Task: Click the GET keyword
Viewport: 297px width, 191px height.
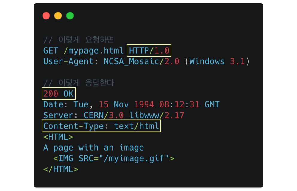Action: click(x=51, y=51)
